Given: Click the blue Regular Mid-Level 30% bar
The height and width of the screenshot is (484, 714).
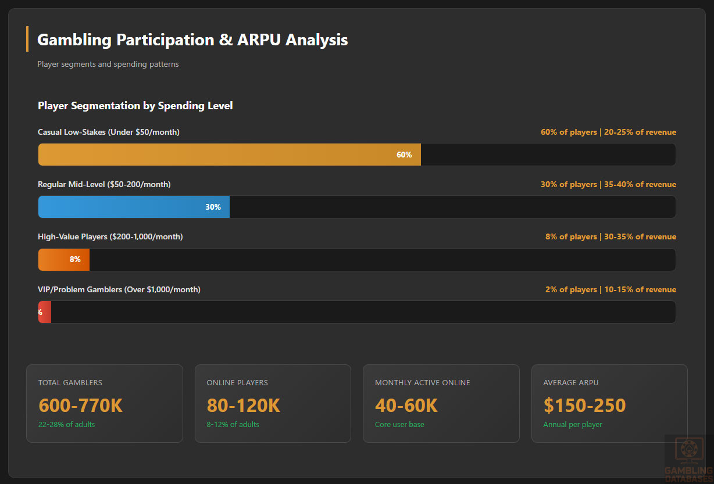Looking at the screenshot, I should pos(134,207).
